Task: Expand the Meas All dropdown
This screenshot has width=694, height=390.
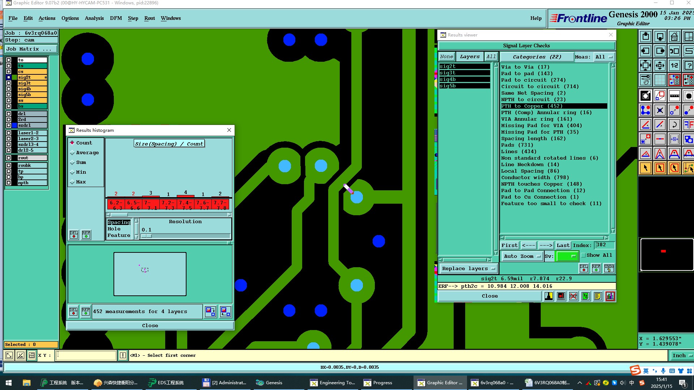Action: coord(604,57)
